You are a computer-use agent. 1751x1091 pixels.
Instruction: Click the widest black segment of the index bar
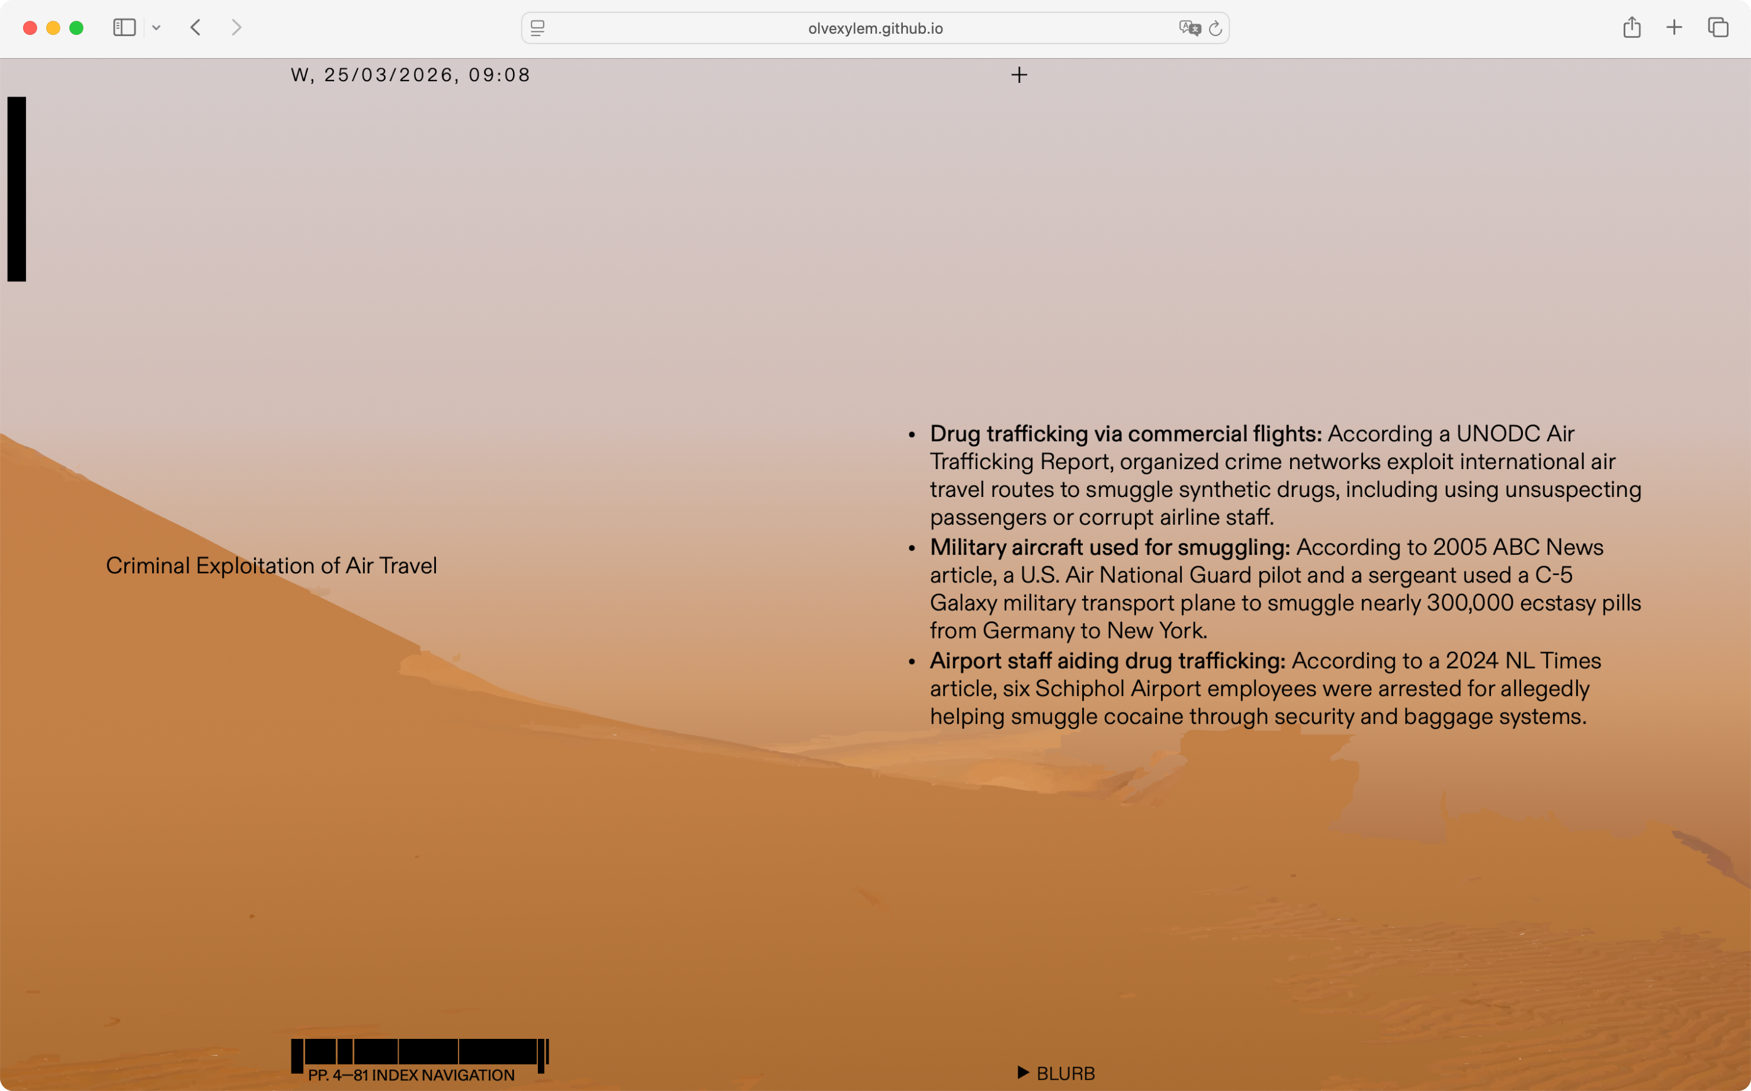[498, 1052]
